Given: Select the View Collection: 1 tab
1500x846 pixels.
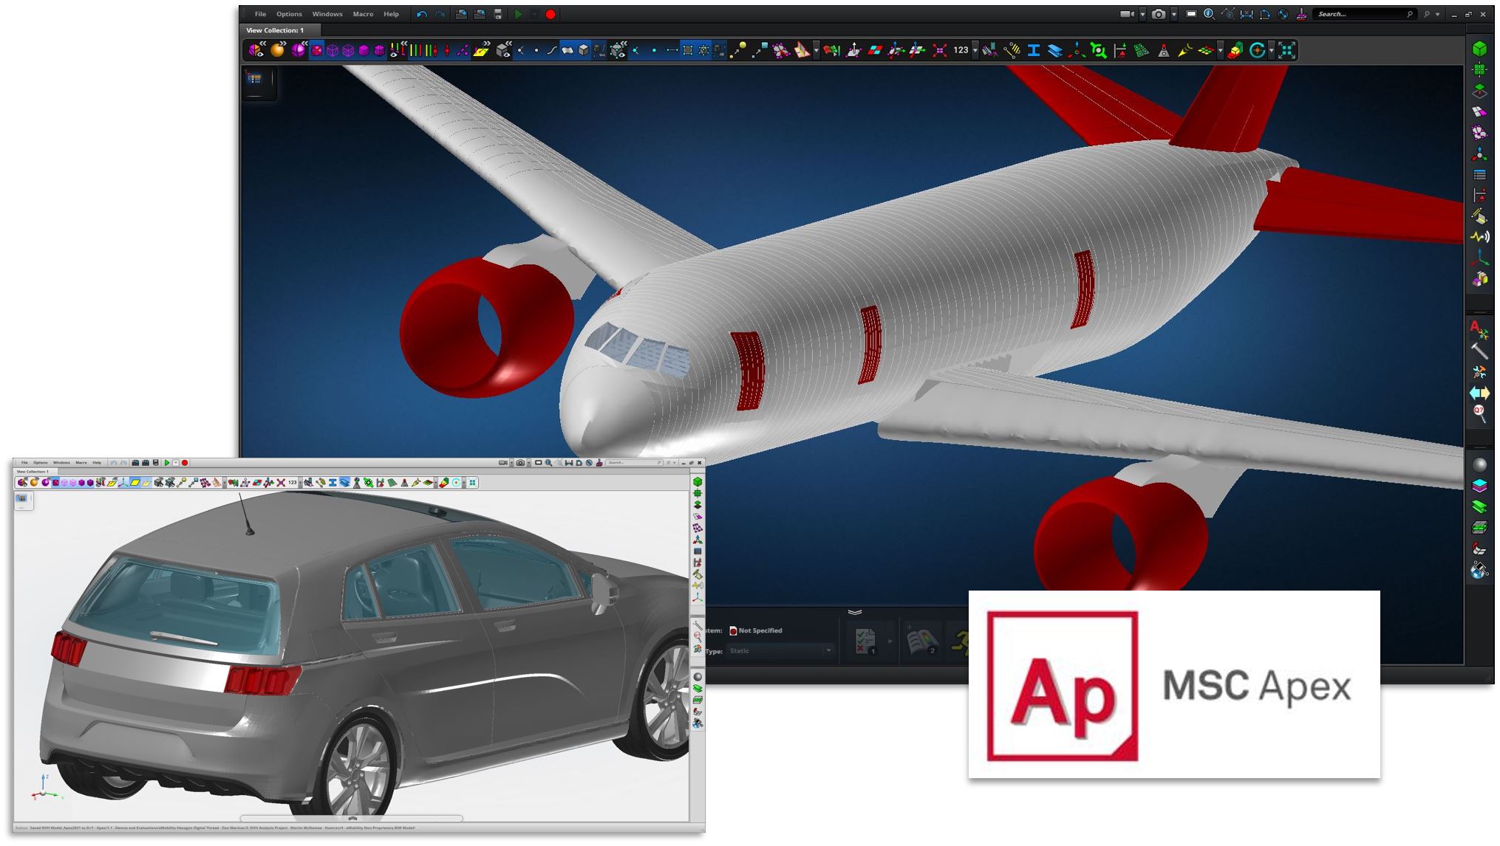Looking at the screenshot, I should 275,30.
